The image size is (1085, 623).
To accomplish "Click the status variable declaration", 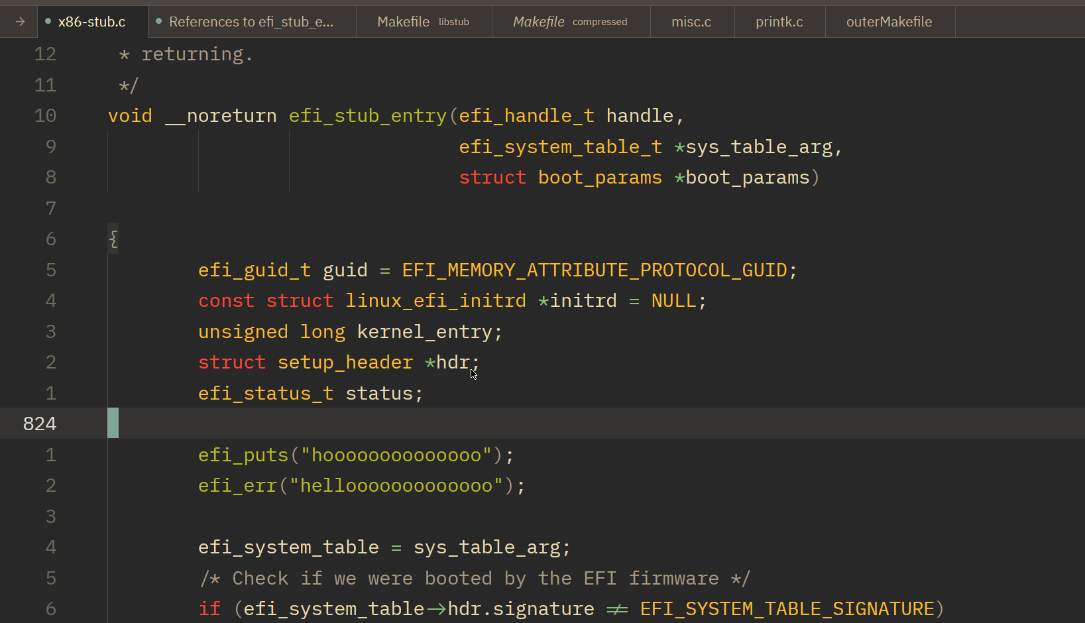I will [379, 394].
